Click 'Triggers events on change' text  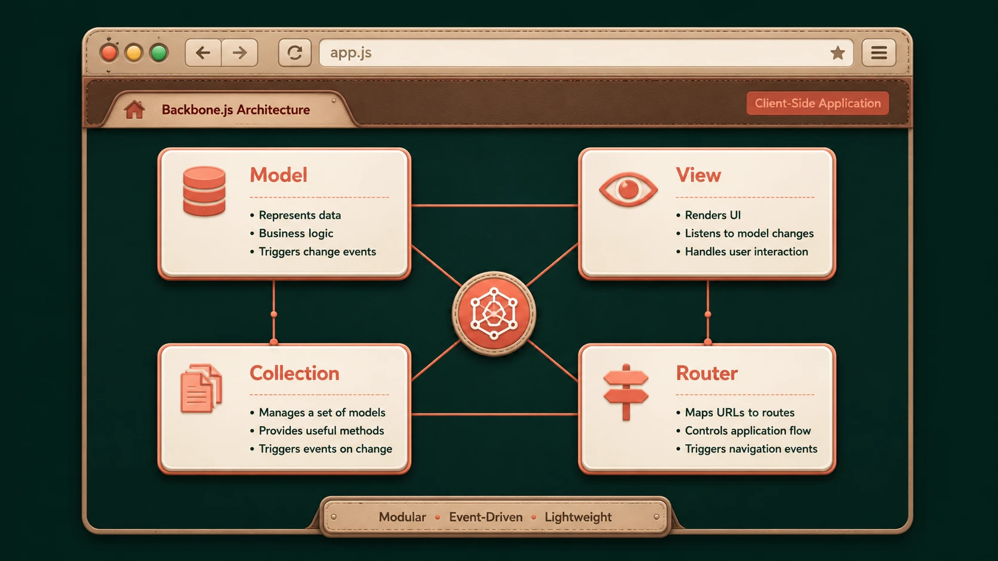coord(325,449)
